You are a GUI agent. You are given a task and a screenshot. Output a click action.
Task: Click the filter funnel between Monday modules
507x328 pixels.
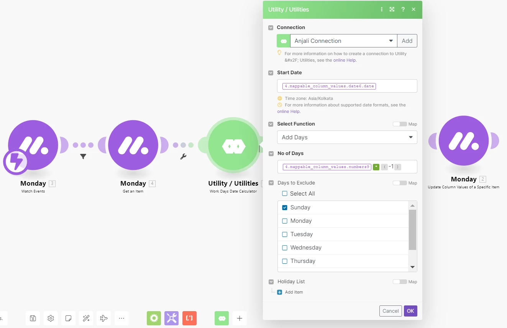click(83, 156)
